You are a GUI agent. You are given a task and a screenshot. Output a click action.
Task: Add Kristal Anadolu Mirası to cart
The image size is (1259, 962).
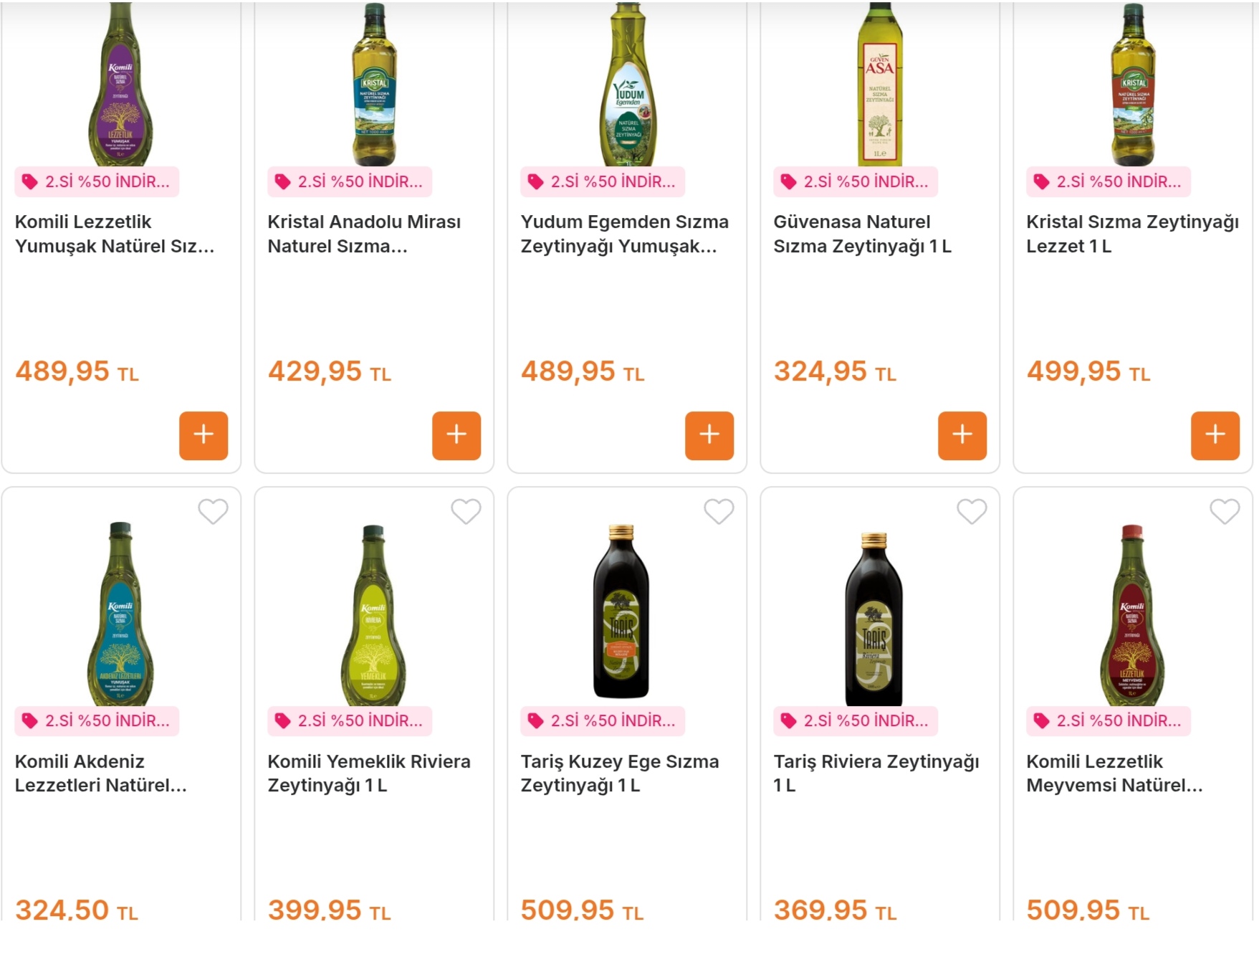click(x=456, y=435)
